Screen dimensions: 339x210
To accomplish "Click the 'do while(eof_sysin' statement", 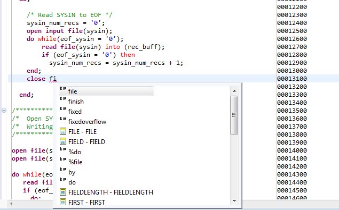I will point(75,39).
